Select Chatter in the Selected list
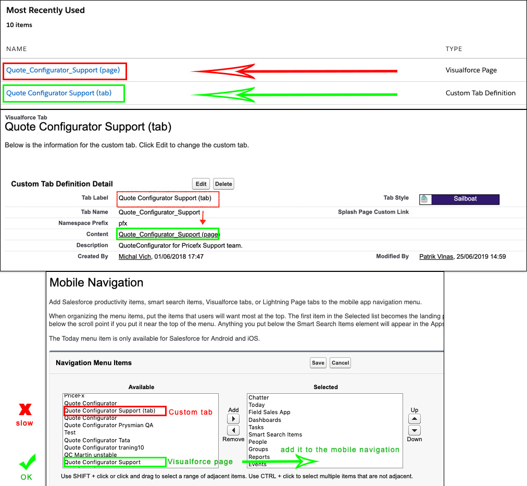The height and width of the screenshot is (486, 527). tap(259, 397)
